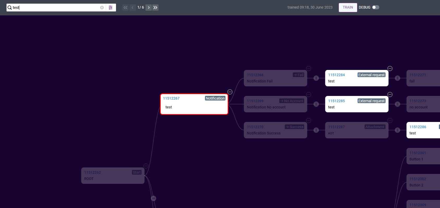Clear the search text with the X icon
This screenshot has width=440, height=208.
tap(102, 8)
